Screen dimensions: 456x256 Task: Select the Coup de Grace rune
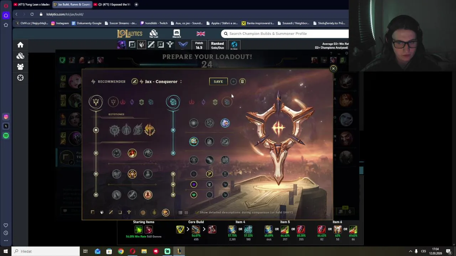coord(116,195)
